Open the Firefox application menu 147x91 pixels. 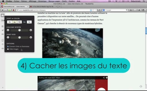click(x=9, y=1)
